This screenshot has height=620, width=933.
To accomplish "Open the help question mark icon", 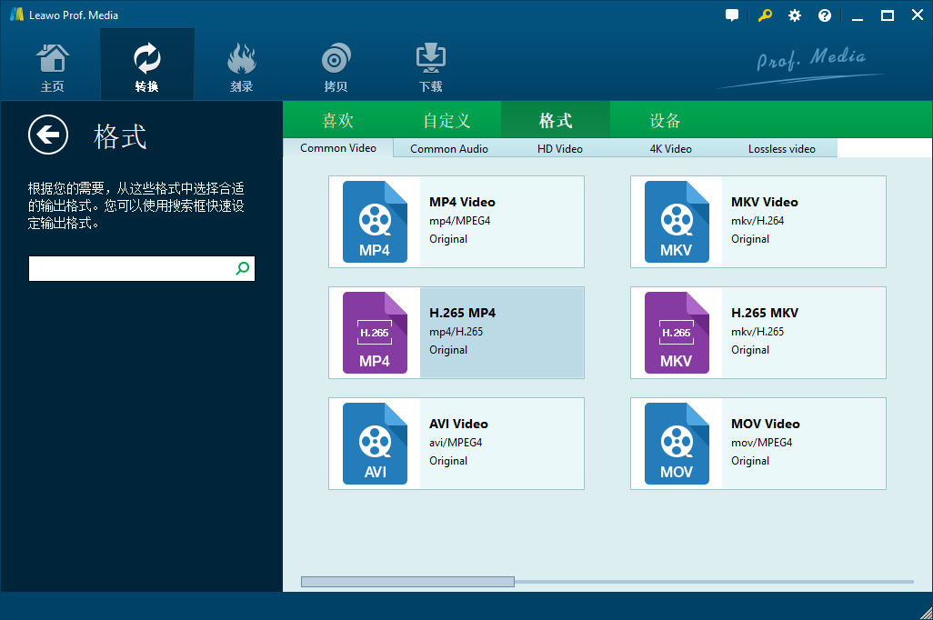I will [x=825, y=15].
